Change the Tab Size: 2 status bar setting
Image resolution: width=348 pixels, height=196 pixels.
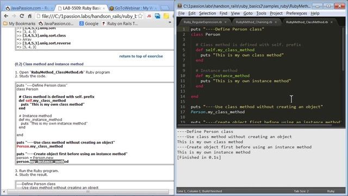pos(301,191)
